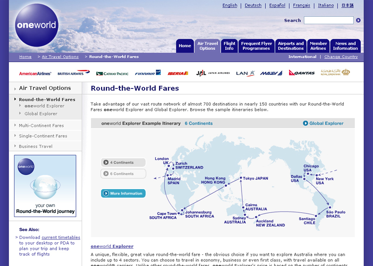Image resolution: width=373 pixels, height=266 pixels.
Task: Open the Member Airlines tab
Action: coord(318,46)
